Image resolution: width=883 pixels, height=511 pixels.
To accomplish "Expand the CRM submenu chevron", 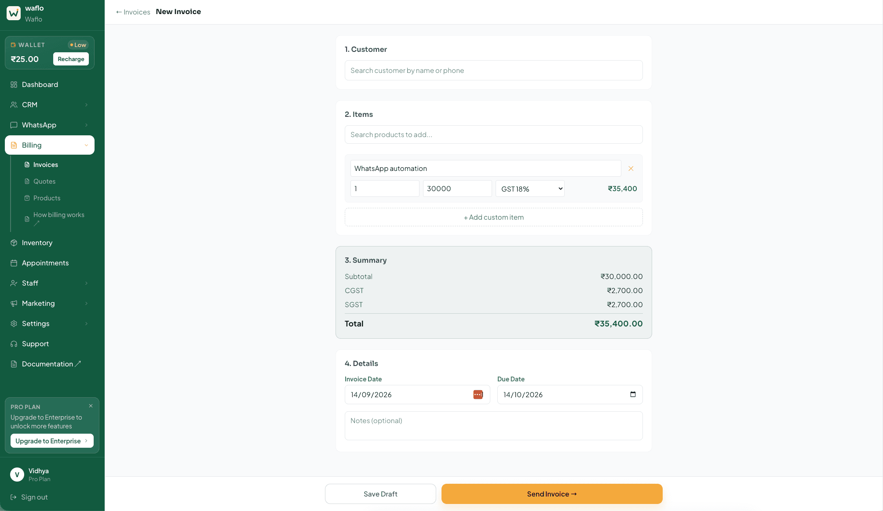I will click(x=86, y=105).
